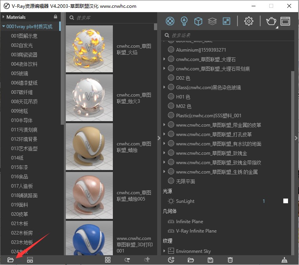Viewport: 299px width, 265px height.
Task: Click the Infinite Plane geometry icon
Action: 171,222
